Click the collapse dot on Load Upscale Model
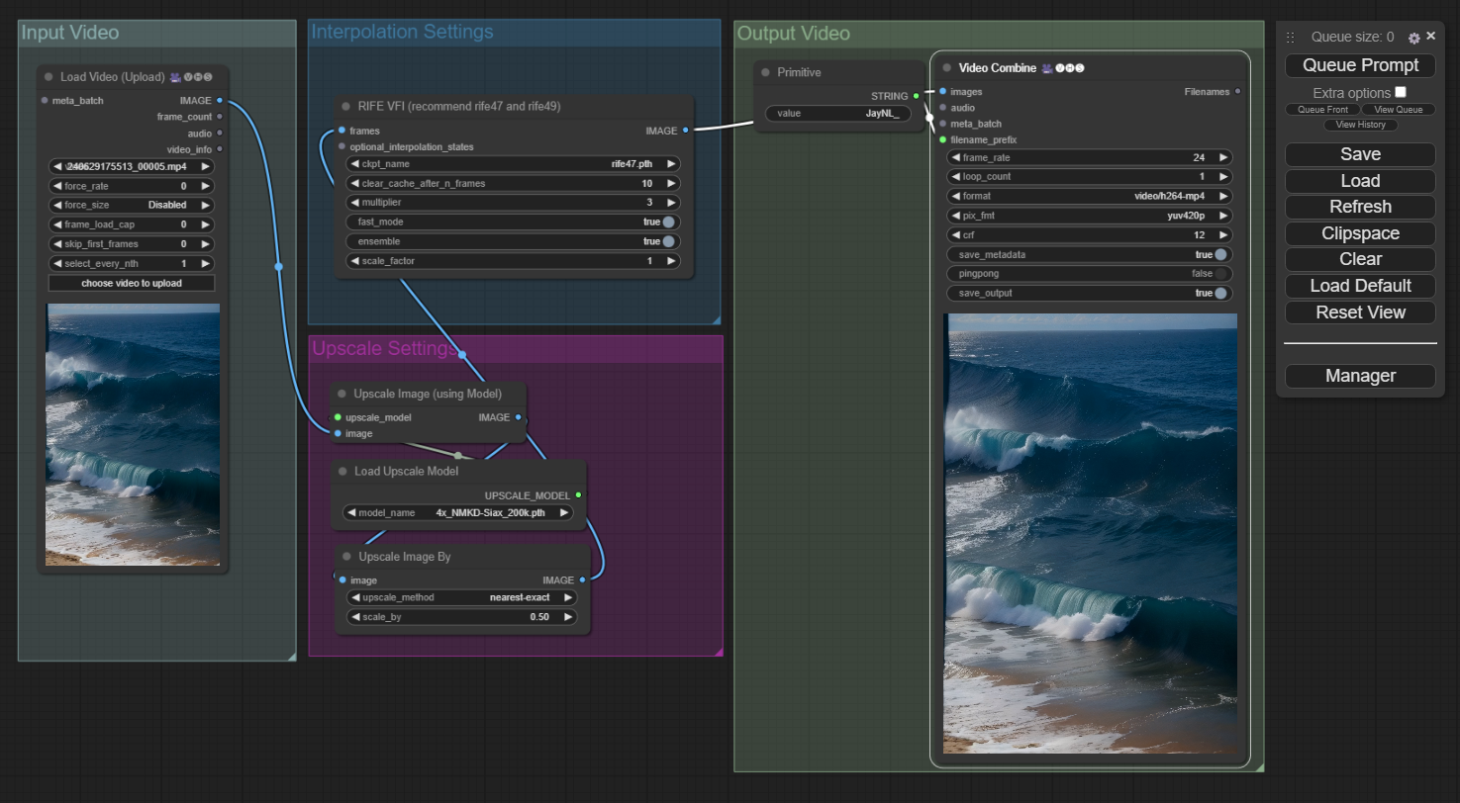Image resolution: width=1460 pixels, height=803 pixels. (x=343, y=472)
